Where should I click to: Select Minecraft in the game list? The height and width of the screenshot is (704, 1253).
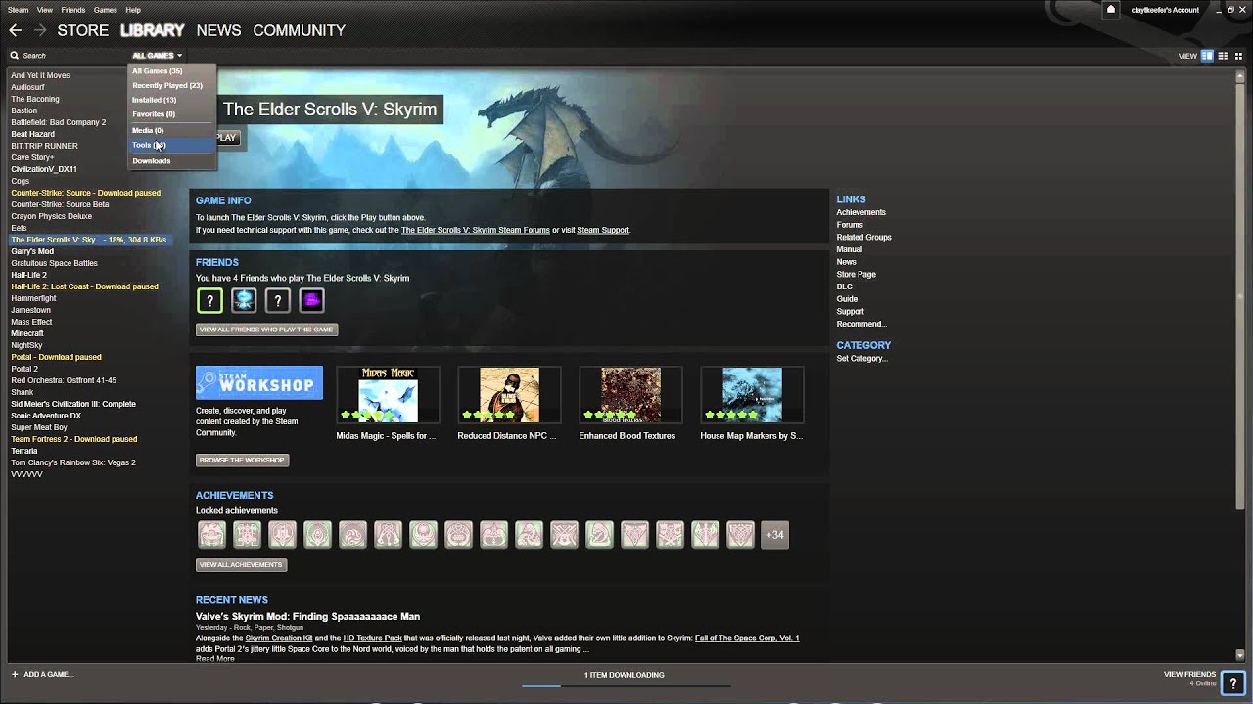pyautogui.click(x=27, y=333)
